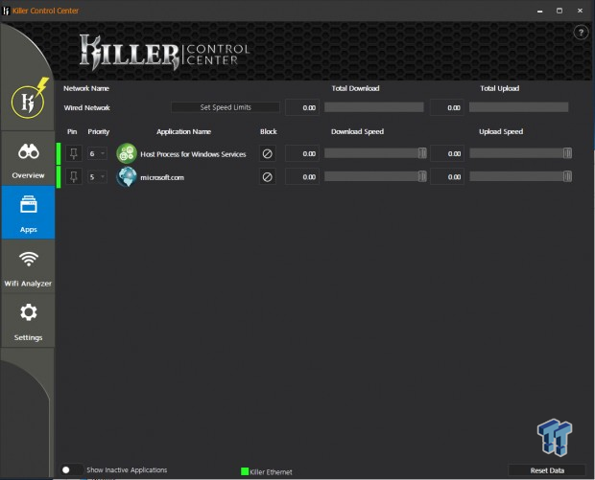
Task: Open the Overview section
Action: tap(28, 158)
